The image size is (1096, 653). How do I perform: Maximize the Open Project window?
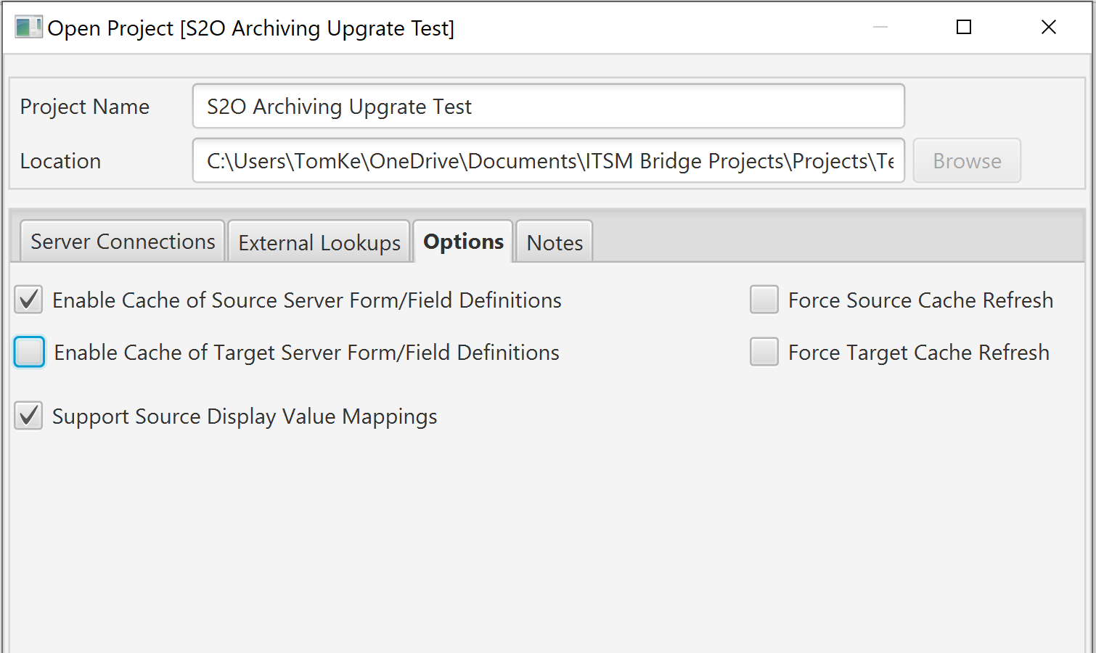(964, 28)
